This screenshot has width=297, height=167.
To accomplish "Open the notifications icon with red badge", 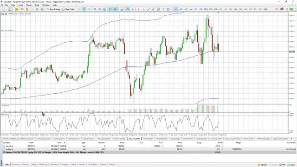I will [x=282, y=9].
